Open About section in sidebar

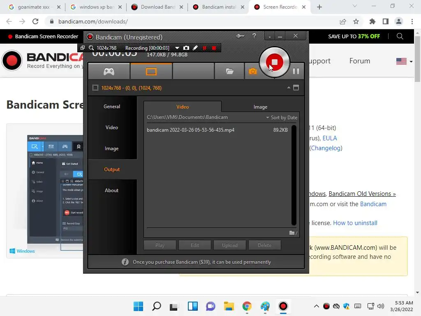[112, 190]
